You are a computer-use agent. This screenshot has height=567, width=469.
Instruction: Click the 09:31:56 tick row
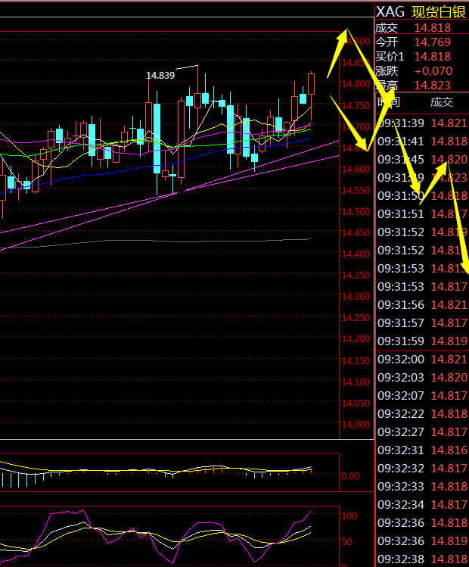(x=422, y=305)
